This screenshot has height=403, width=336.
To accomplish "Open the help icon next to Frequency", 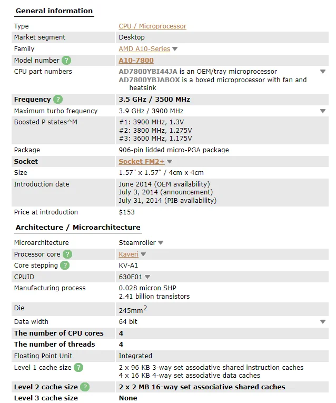I will 58,100.
